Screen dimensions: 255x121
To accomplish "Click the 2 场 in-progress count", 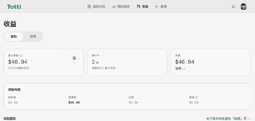I will coord(95,62).
